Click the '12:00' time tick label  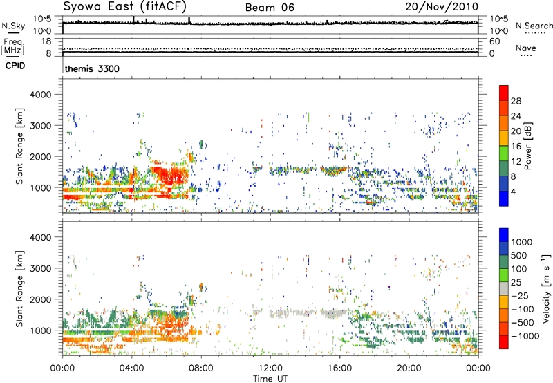(270, 368)
